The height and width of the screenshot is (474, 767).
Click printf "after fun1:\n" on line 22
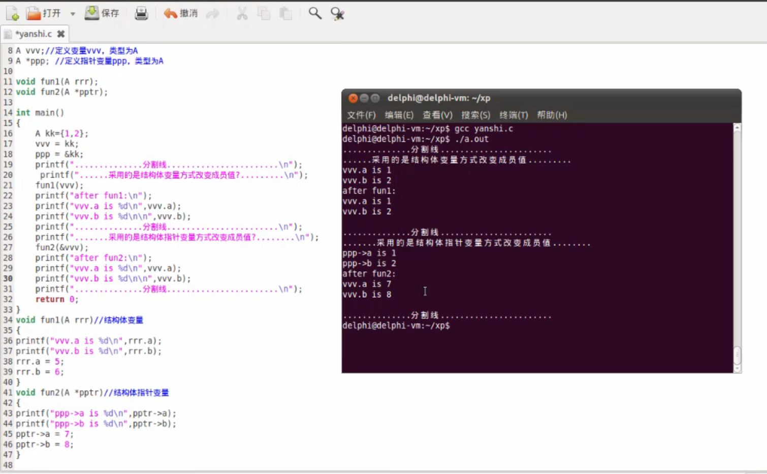pyautogui.click(x=93, y=196)
